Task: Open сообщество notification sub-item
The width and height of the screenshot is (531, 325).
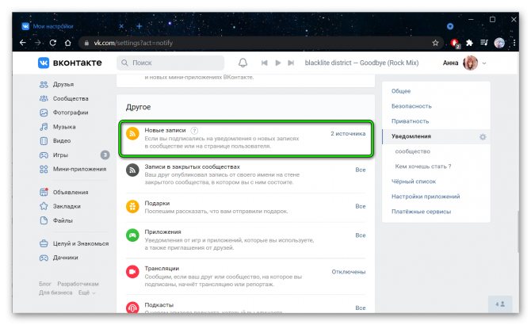Action: pos(412,151)
